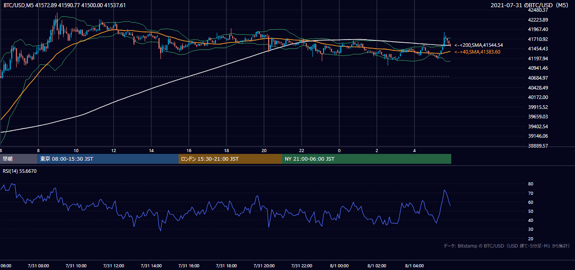
Task: Click hour marker 18 under price chart
Action: (x=226, y=150)
